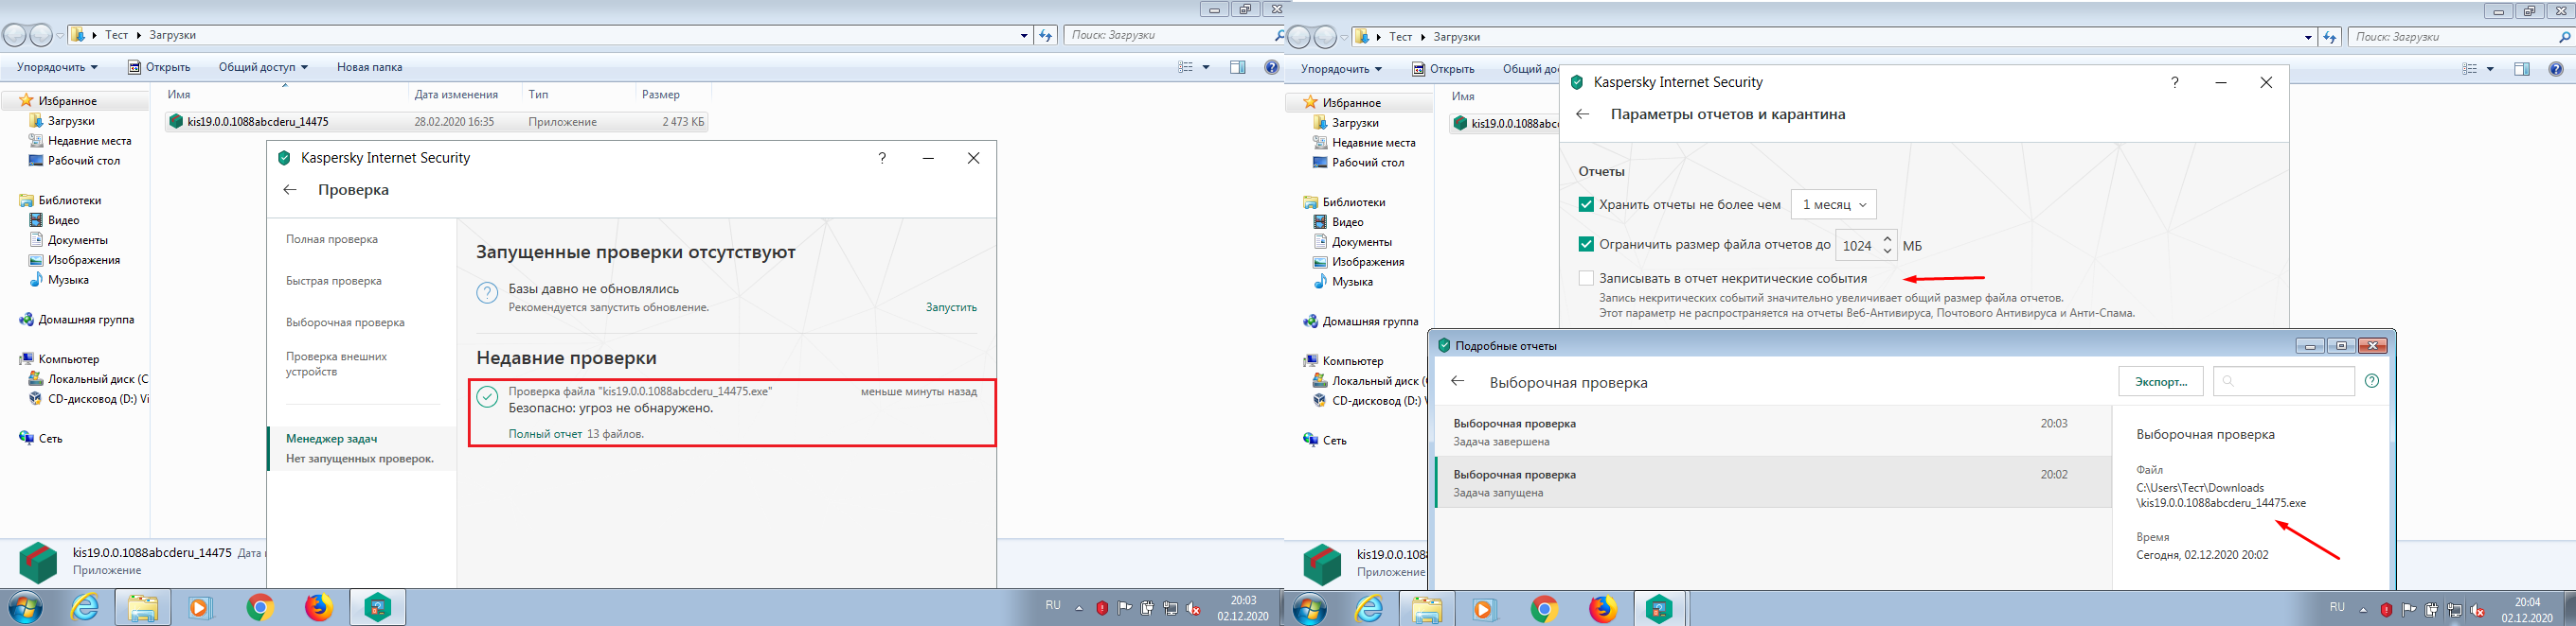Screen dimensions: 2576x626
Task: Go back using the arrow beside the Проверка heading
Action: (290, 190)
